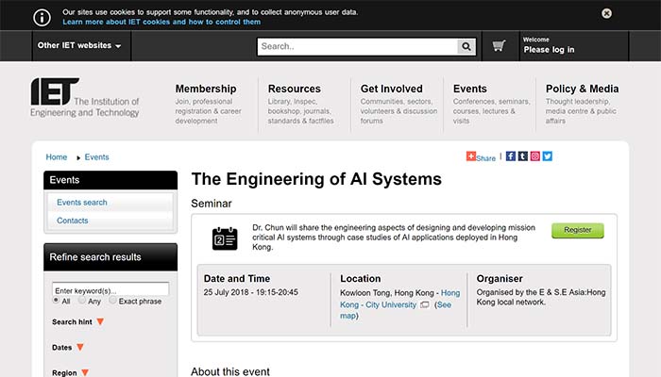Image resolution: width=661 pixels, height=377 pixels.
Task: Select the 'Any' radio option
Action: (83, 301)
